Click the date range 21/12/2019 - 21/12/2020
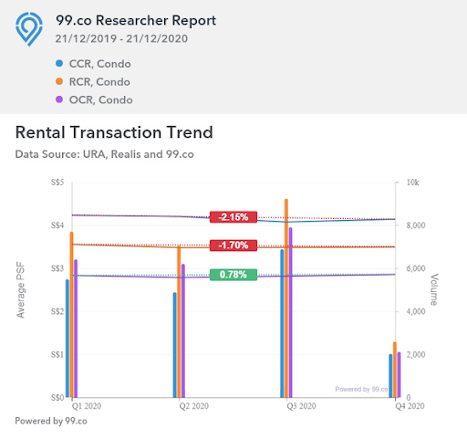Screen dimensions: 467x439 pos(121,38)
